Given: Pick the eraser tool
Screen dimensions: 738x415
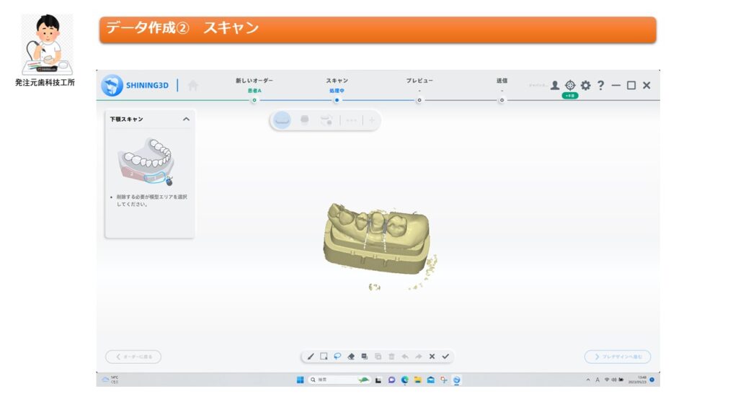Looking at the screenshot, I should click(x=351, y=356).
